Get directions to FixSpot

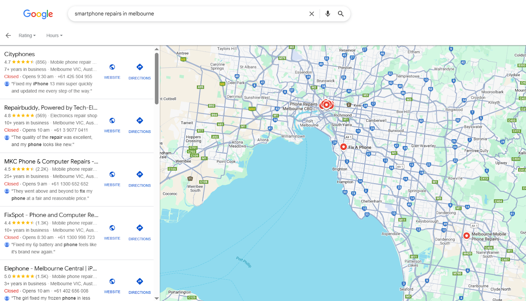(x=140, y=228)
